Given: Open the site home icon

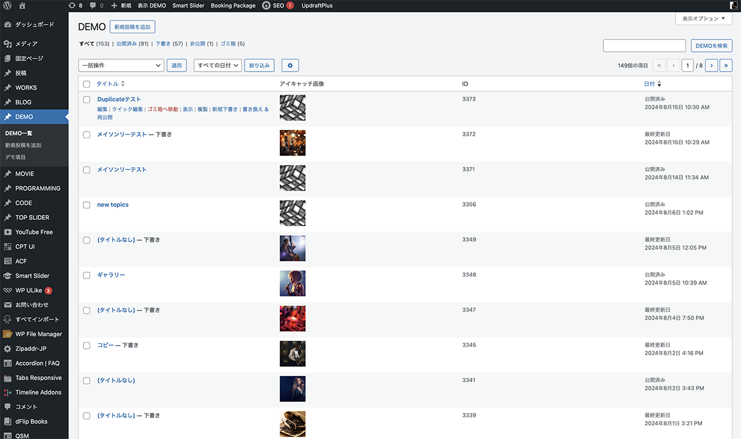Looking at the screenshot, I should pos(22,6).
